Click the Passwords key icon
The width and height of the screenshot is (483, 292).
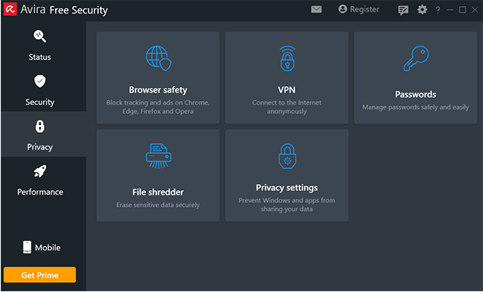[416, 58]
